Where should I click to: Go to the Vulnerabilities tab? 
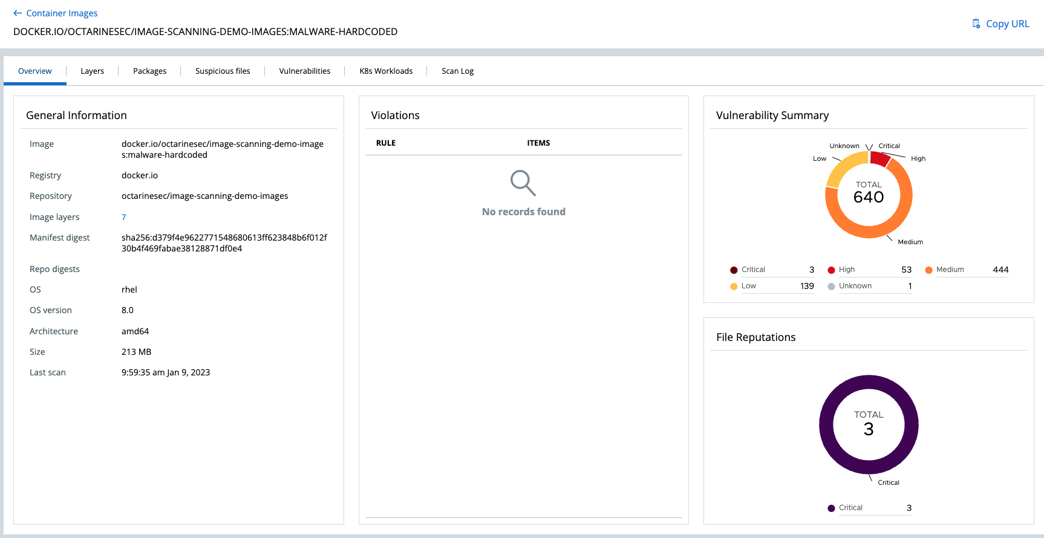(304, 71)
